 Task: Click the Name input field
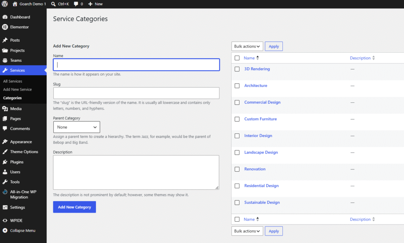[136, 65]
